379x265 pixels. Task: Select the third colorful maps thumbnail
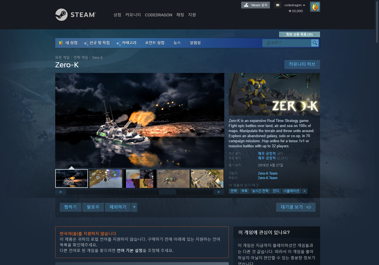(x=139, y=179)
